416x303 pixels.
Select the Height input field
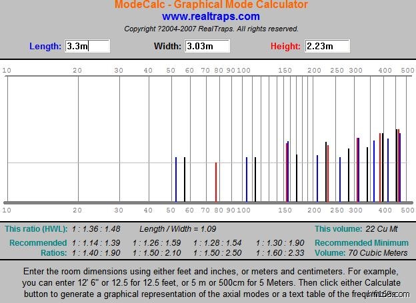pyautogui.click(x=327, y=47)
